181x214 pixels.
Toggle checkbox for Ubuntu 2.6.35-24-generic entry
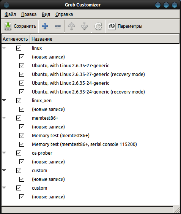pyautogui.click(x=22, y=83)
